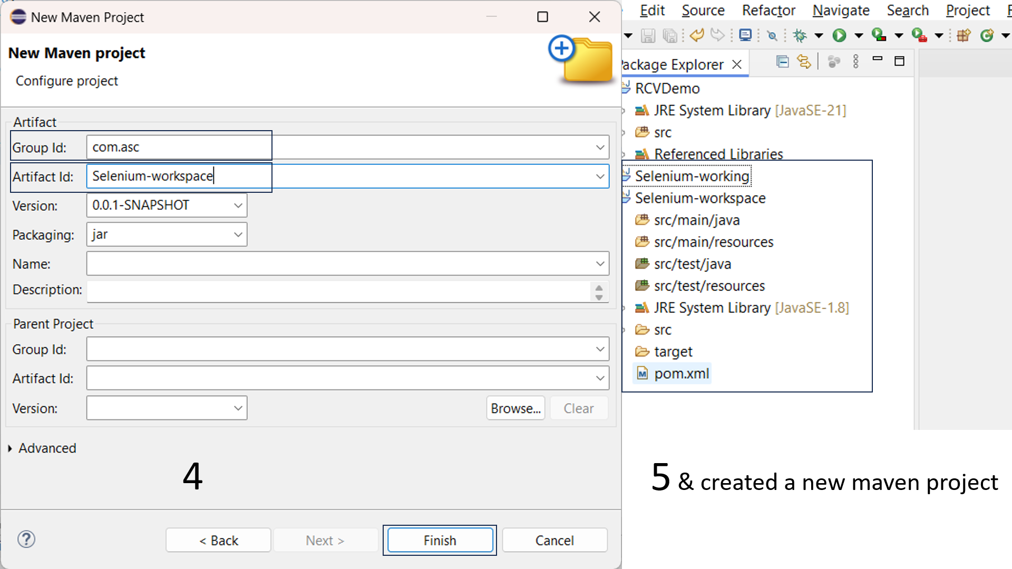The height and width of the screenshot is (569, 1012).
Task: Collapse All nodes in Package Explorer
Action: point(783,61)
